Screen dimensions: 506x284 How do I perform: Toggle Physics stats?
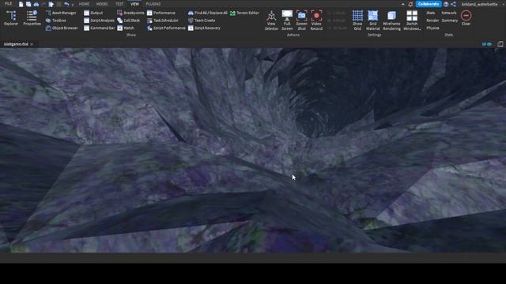tap(432, 28)
